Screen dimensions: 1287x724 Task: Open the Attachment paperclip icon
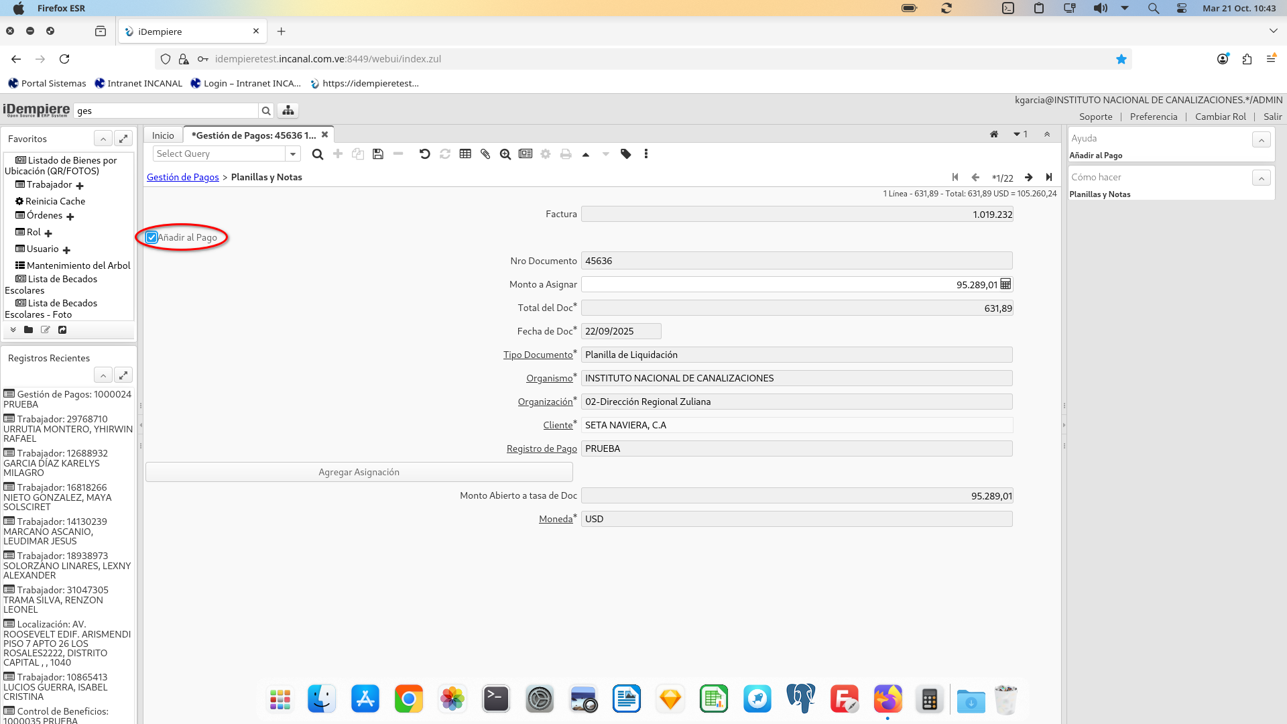485,154
